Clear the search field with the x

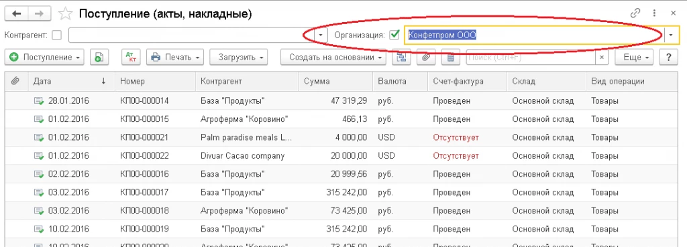tap(602, 58)
